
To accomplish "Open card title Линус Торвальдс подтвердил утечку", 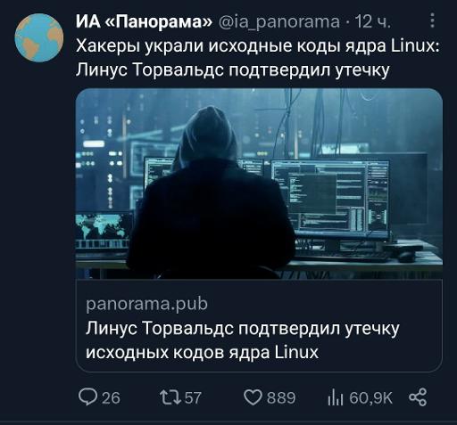I will point(243,328).
